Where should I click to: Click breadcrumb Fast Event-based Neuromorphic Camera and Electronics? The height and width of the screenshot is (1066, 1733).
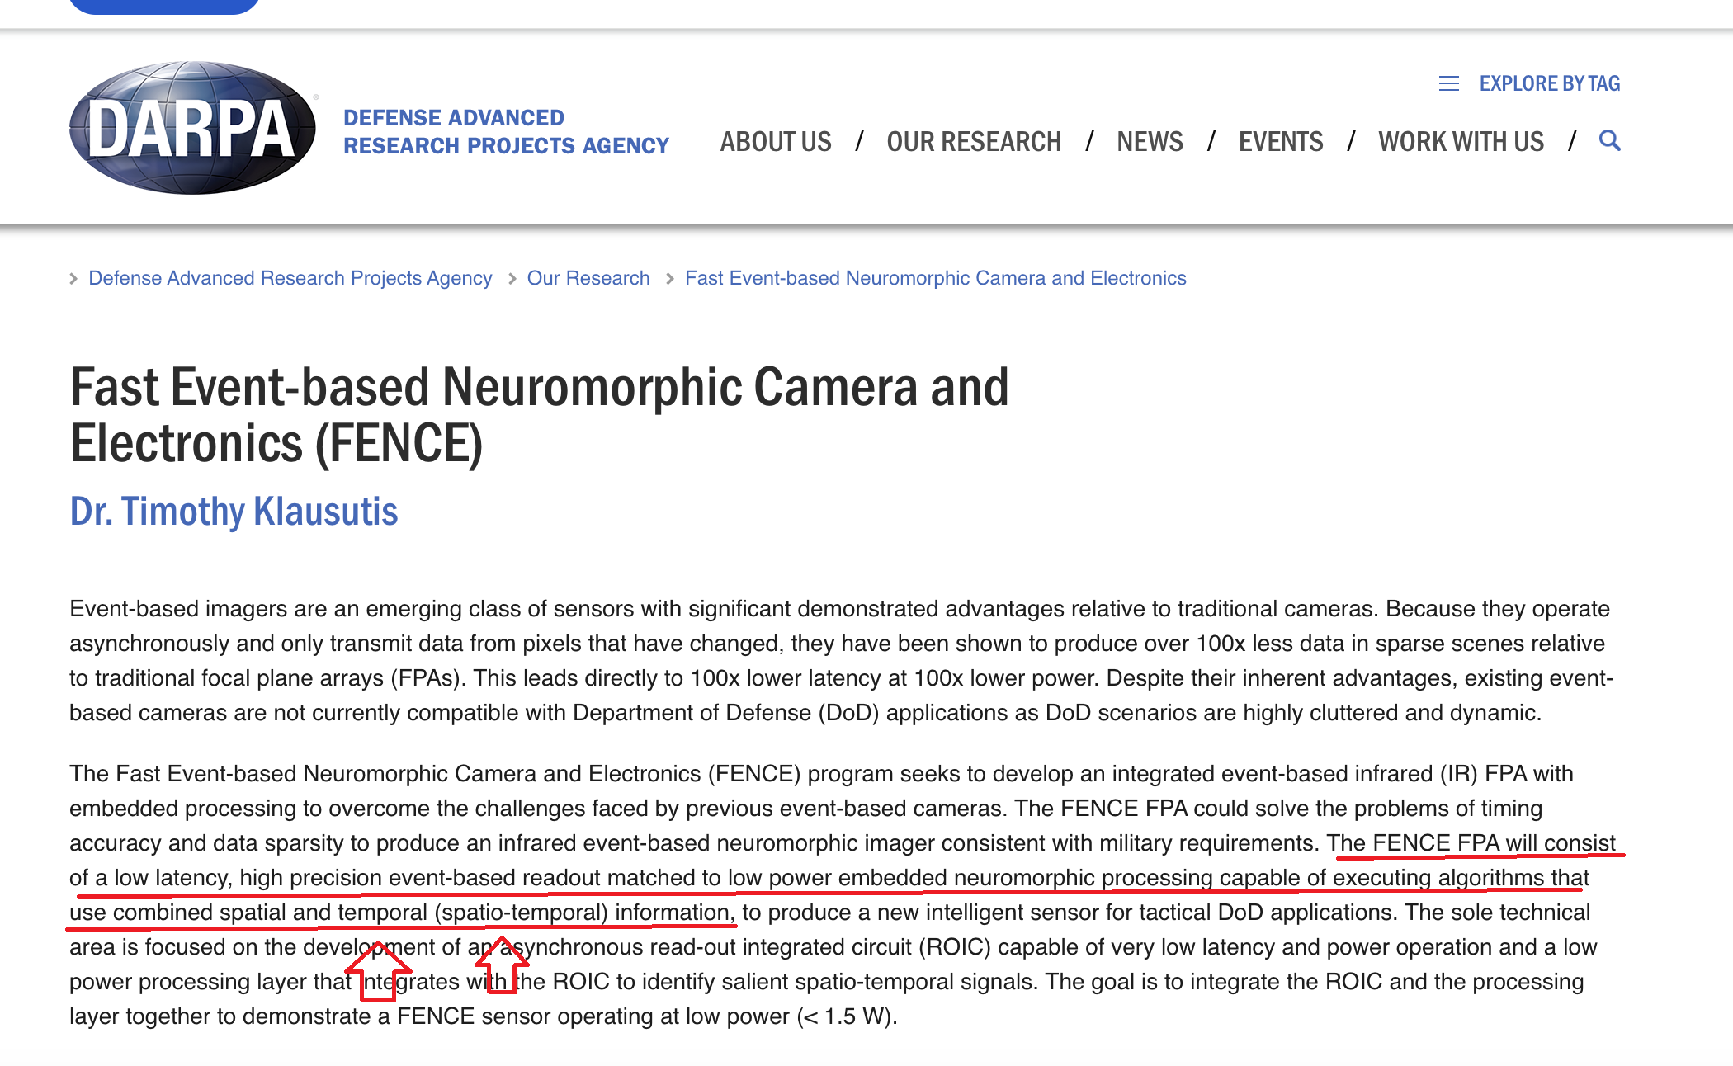point(936,278)
